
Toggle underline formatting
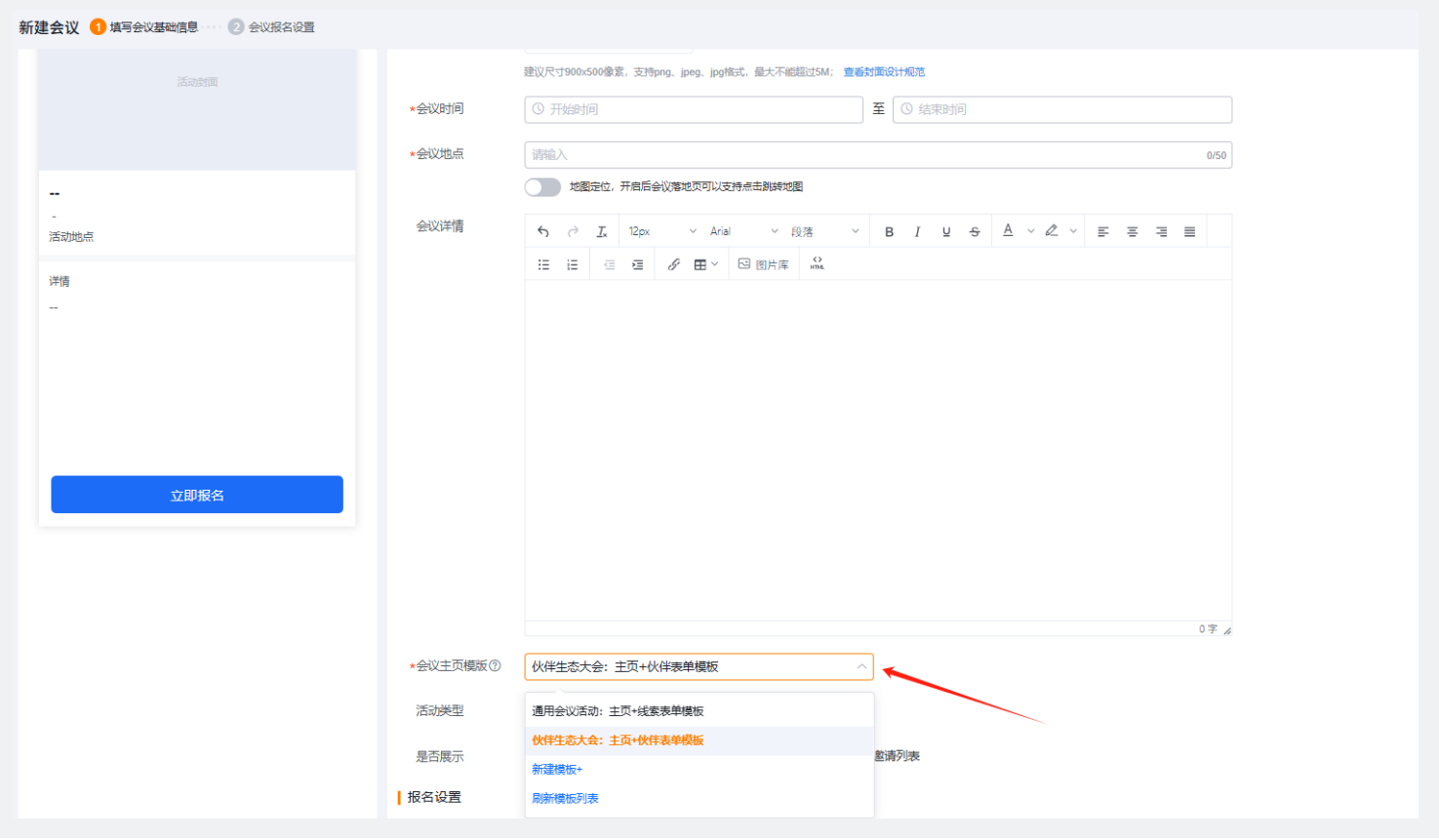pos(946,231)
